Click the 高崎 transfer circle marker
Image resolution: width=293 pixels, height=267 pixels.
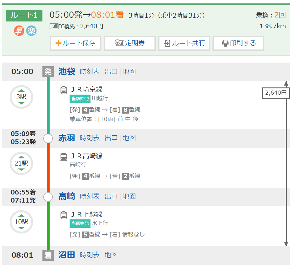point(48,197)
